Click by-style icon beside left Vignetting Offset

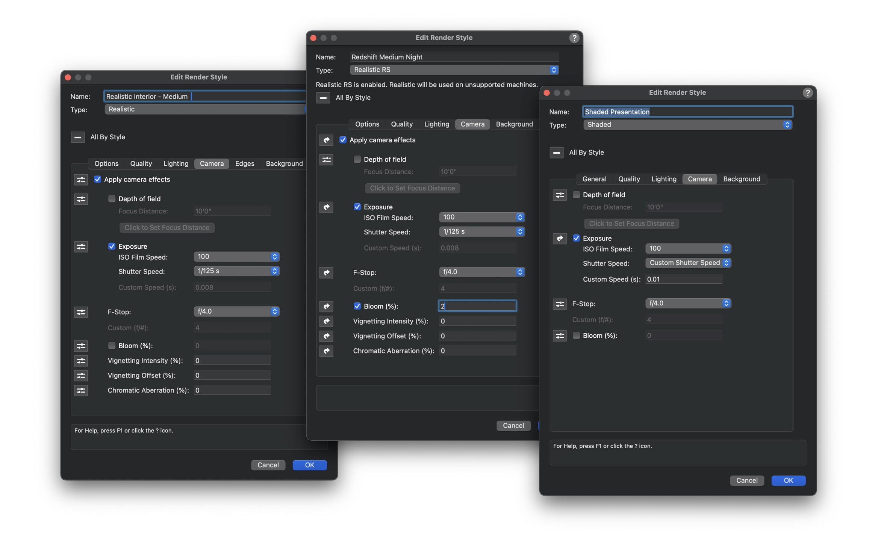[81, 376]
